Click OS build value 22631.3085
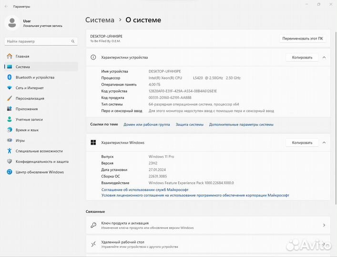The image size is (337, 257). tap(158, 177)
